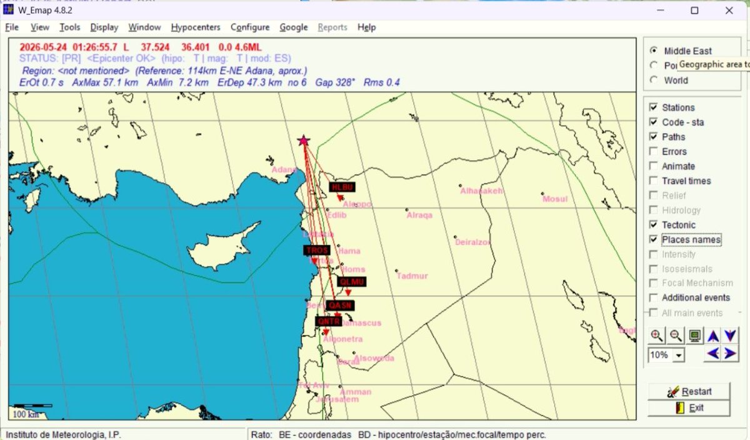Select the HLBU station marker
This screenshot has width=750, height=440.
point(342,187)
